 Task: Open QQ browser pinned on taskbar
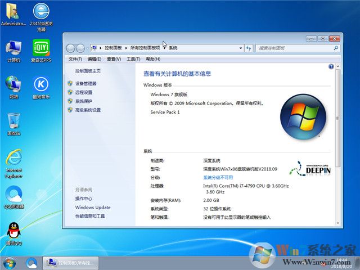[x=31, y=263]
